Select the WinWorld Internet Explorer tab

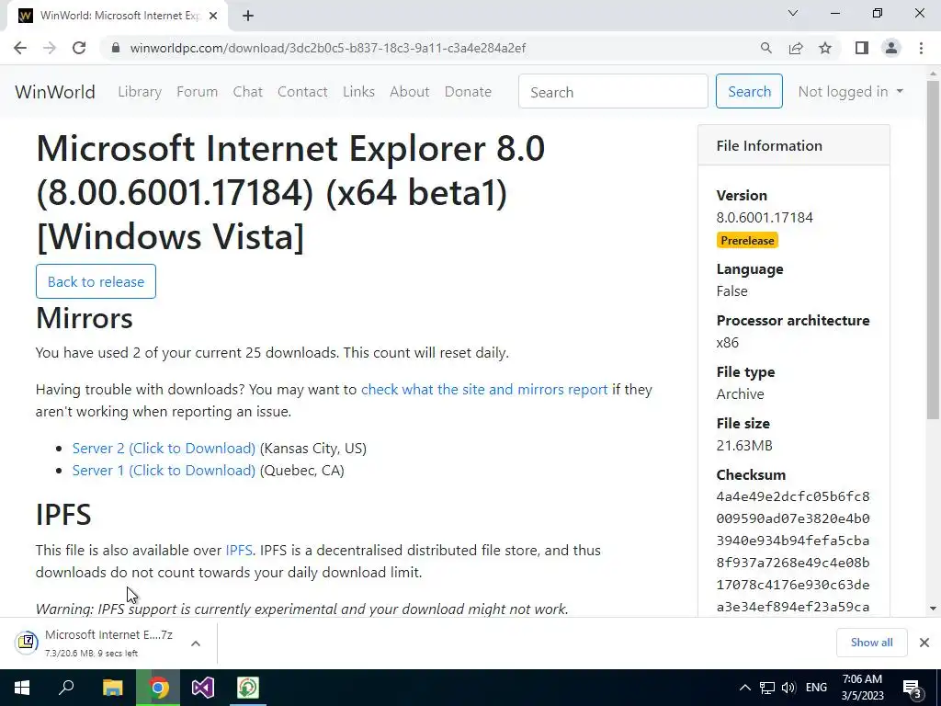click(x=118, y=16)
